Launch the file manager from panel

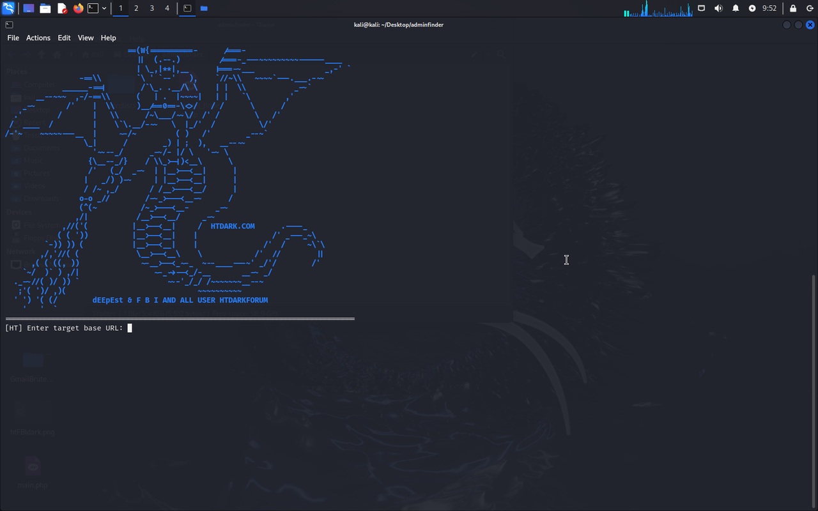(x=45, y=8)
